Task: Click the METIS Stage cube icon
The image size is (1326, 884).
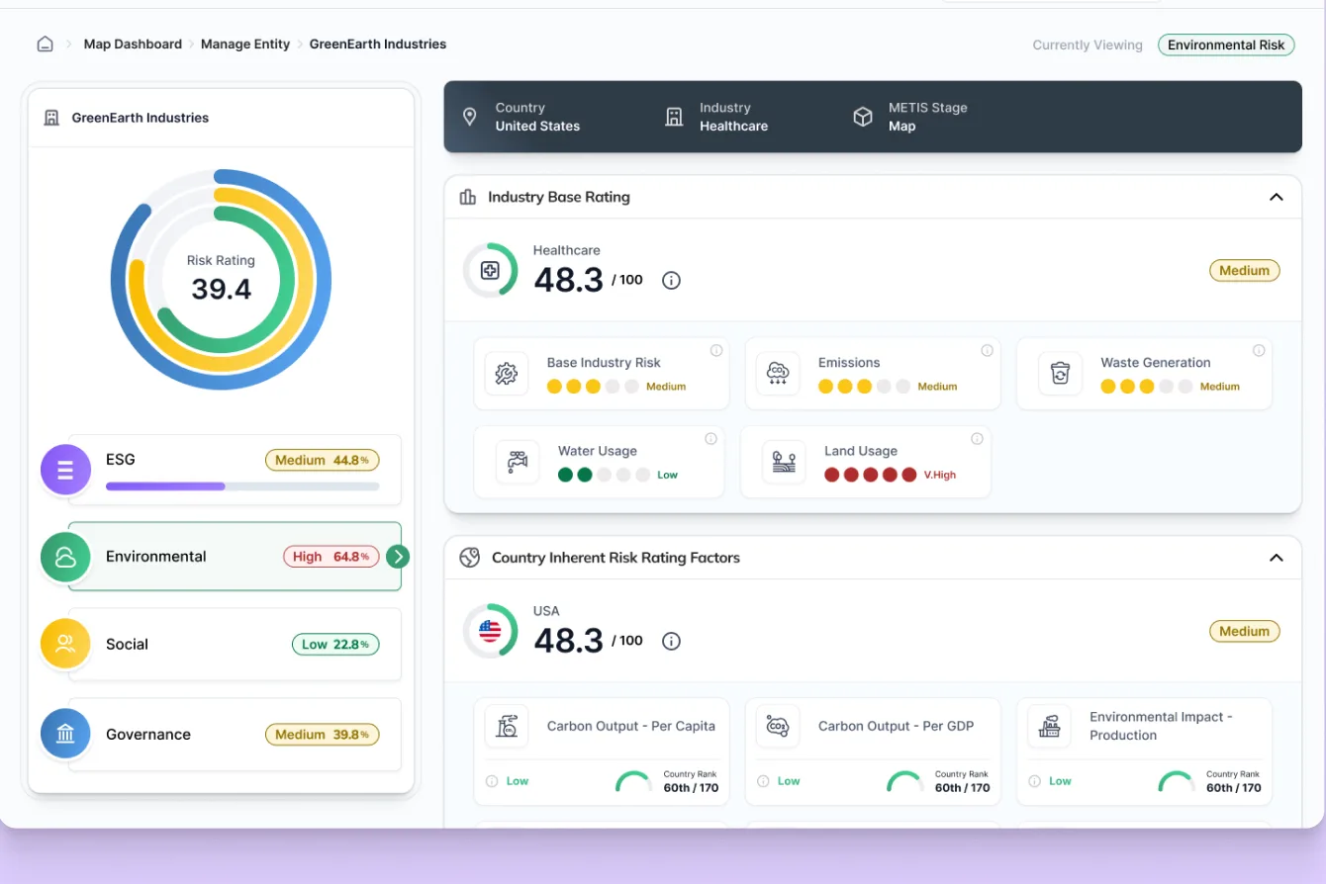Action: pos(863,117)
